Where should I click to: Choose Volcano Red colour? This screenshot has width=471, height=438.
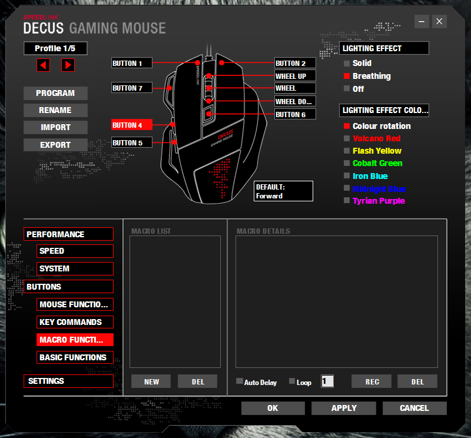[347, 138]
